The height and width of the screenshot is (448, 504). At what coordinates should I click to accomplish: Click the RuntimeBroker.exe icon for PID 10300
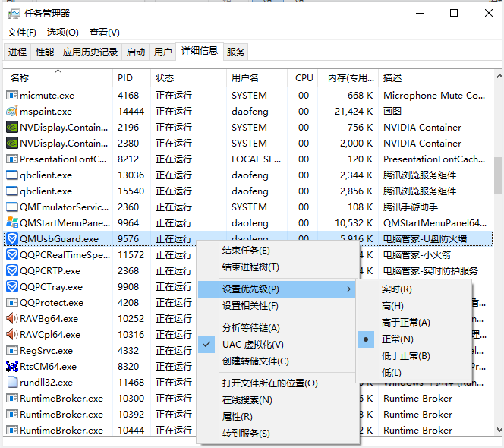click(12, 398)
